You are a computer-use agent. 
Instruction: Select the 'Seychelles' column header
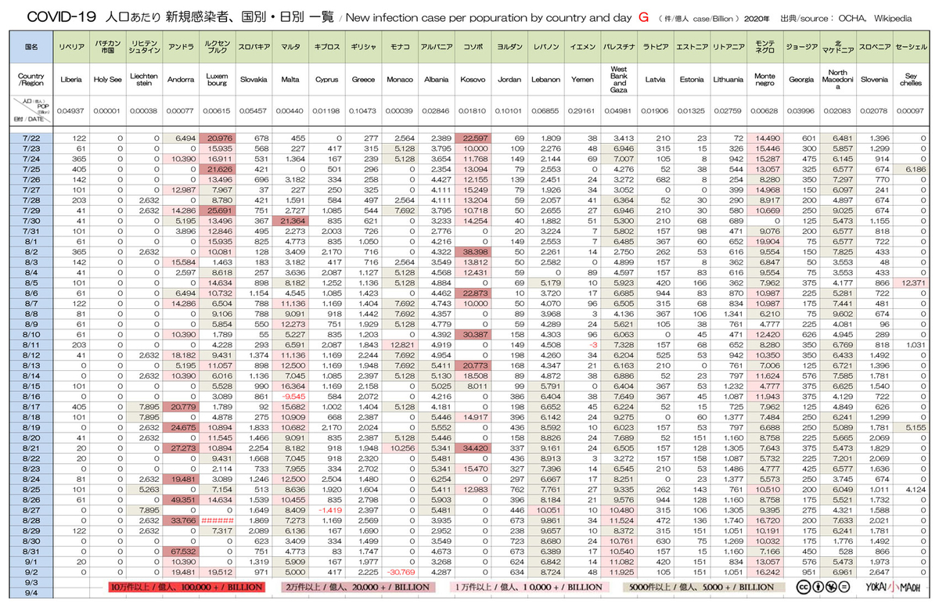(x=910, y=79)
